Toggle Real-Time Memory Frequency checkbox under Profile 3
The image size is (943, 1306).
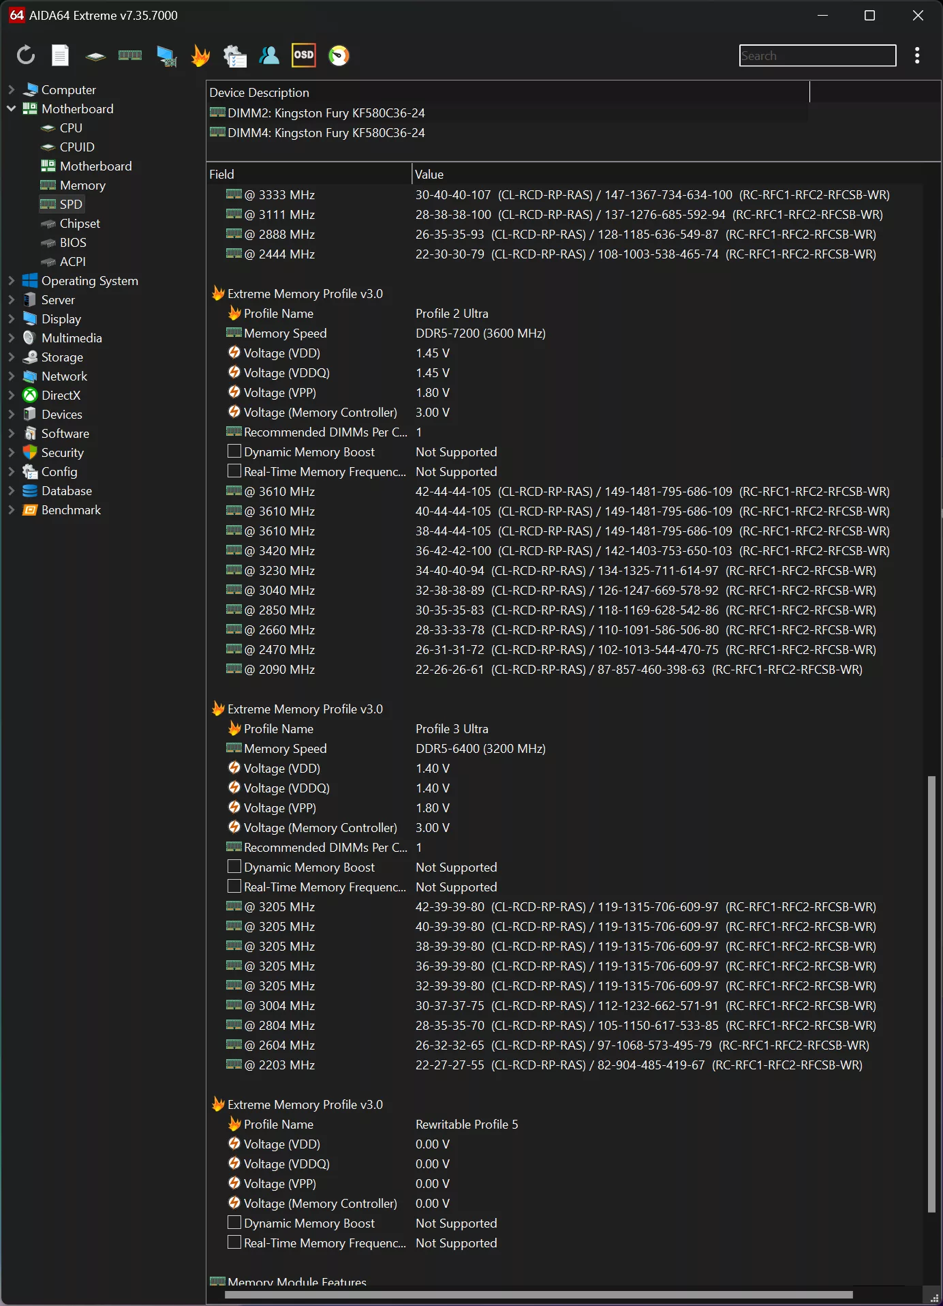(x=234, y=887)
